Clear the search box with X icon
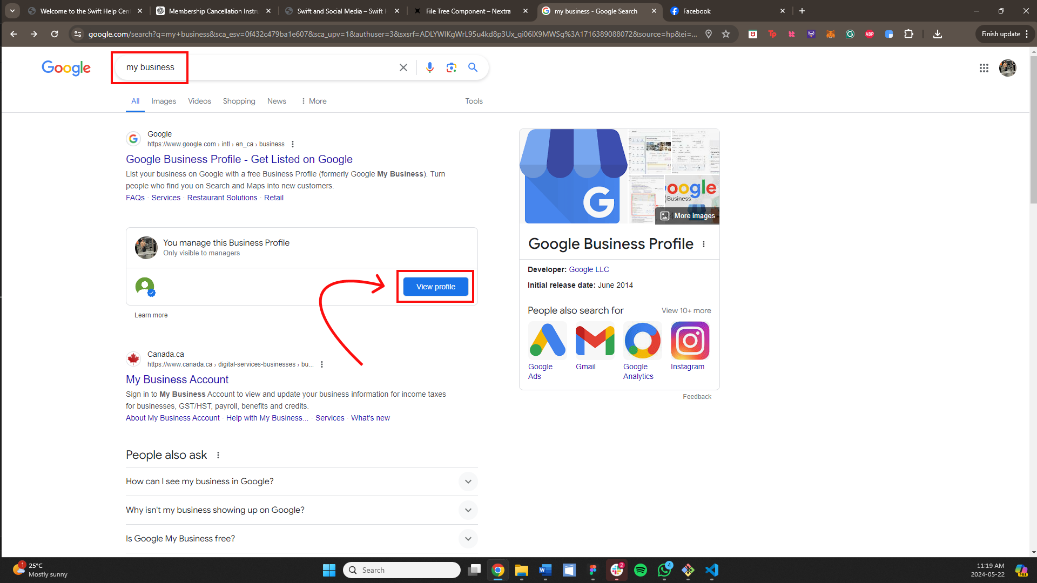 pos(403,67)
